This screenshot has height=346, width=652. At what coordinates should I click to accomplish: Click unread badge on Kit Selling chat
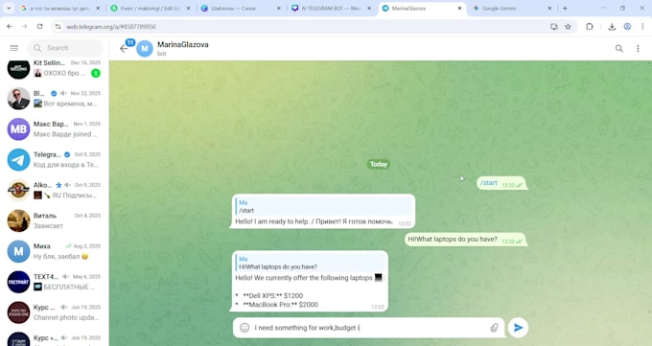coord(96,73)
